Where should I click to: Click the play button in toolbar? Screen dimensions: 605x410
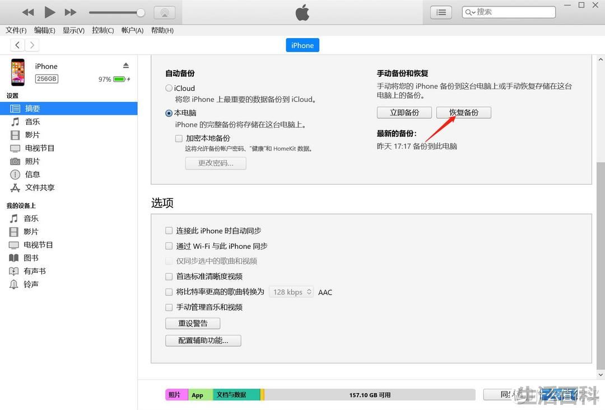click(49, 12)
